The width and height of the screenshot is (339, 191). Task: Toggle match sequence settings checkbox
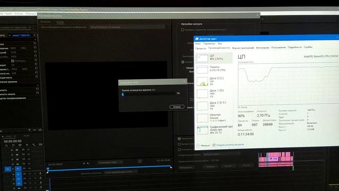click(x=182, y=30)
